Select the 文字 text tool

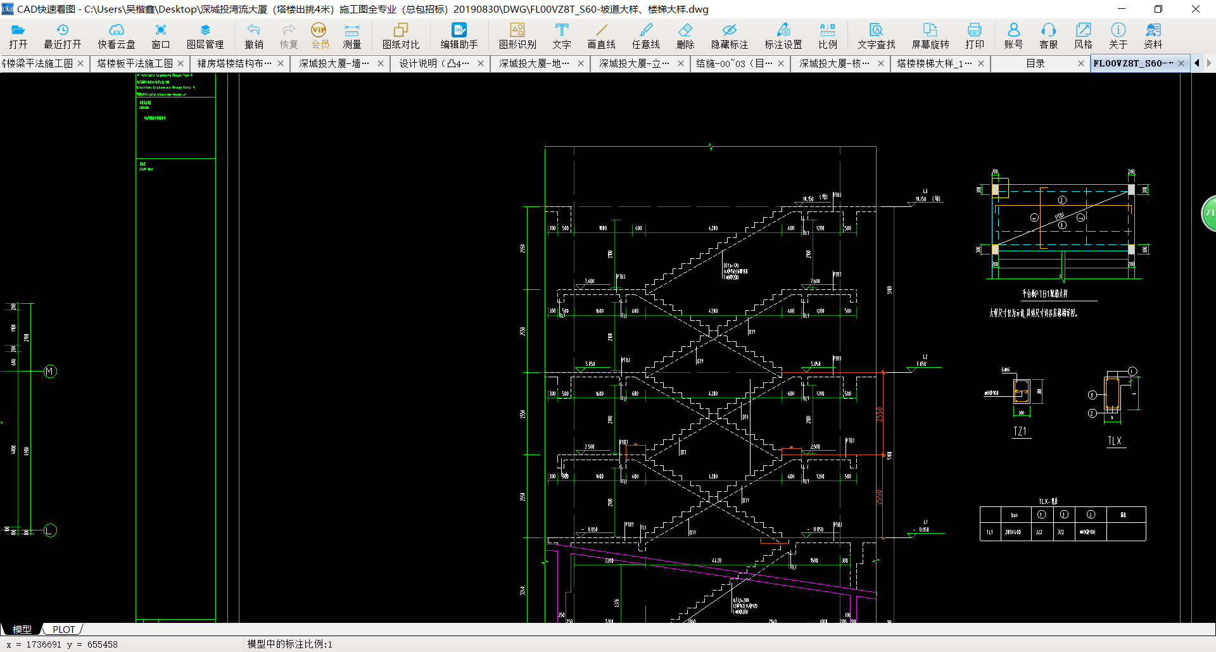(562, 36)
